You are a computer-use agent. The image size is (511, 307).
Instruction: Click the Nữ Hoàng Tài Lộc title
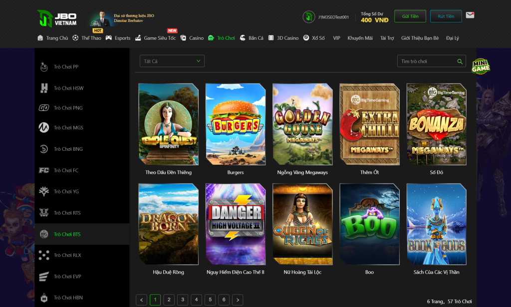[302, 272]
